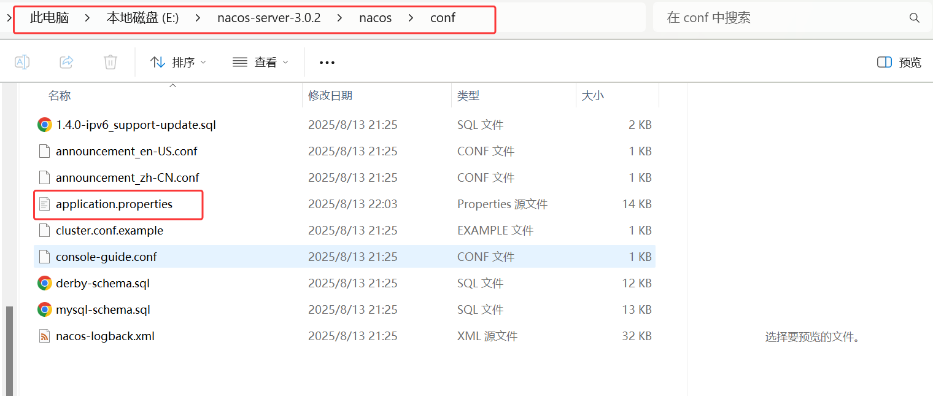
Task: Select file nacos-logback.xml
Action: [x=105, y=336]
